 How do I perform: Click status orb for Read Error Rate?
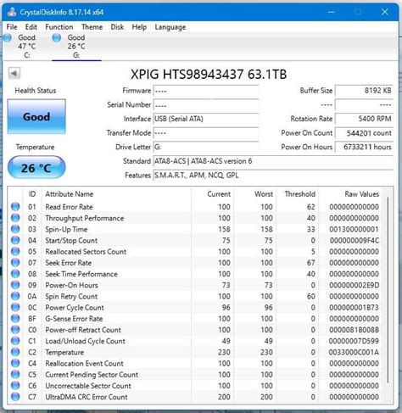point(15,207)
